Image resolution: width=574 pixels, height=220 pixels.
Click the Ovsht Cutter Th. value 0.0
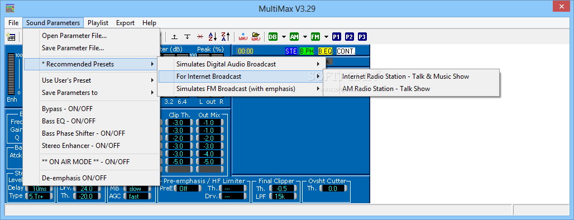pyautogui.click(x=333, y=189)
